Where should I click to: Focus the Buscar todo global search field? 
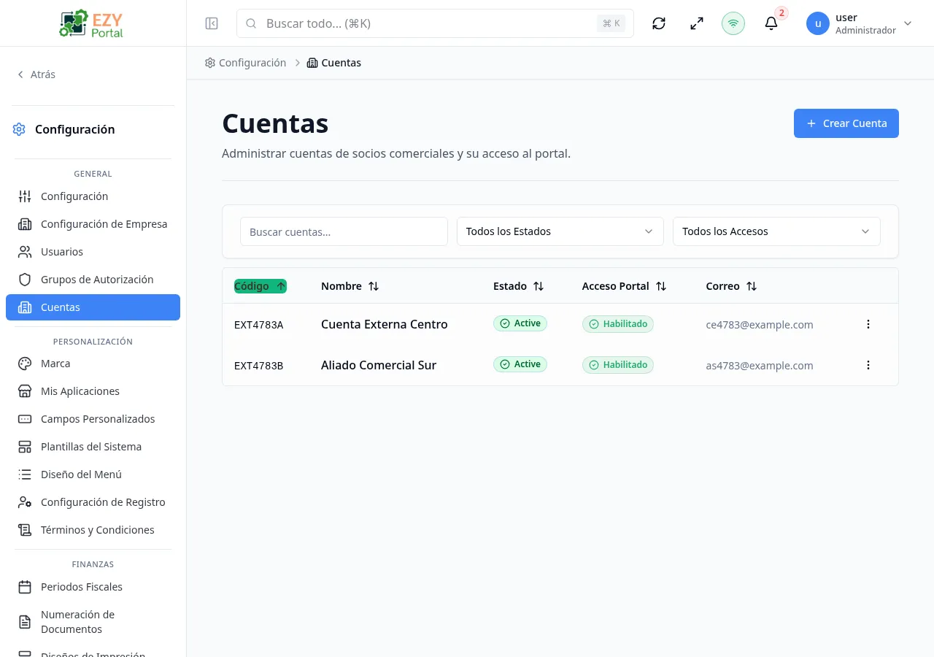[x=435, y=23]
